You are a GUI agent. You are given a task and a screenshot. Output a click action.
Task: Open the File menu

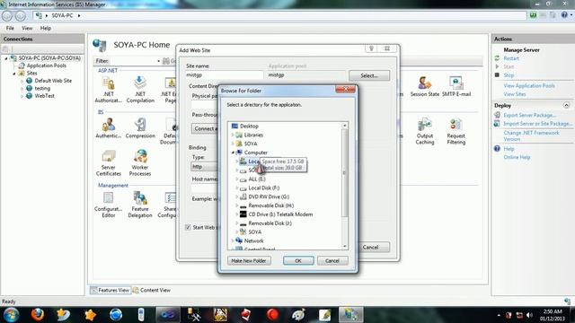(x=10, y=28)
